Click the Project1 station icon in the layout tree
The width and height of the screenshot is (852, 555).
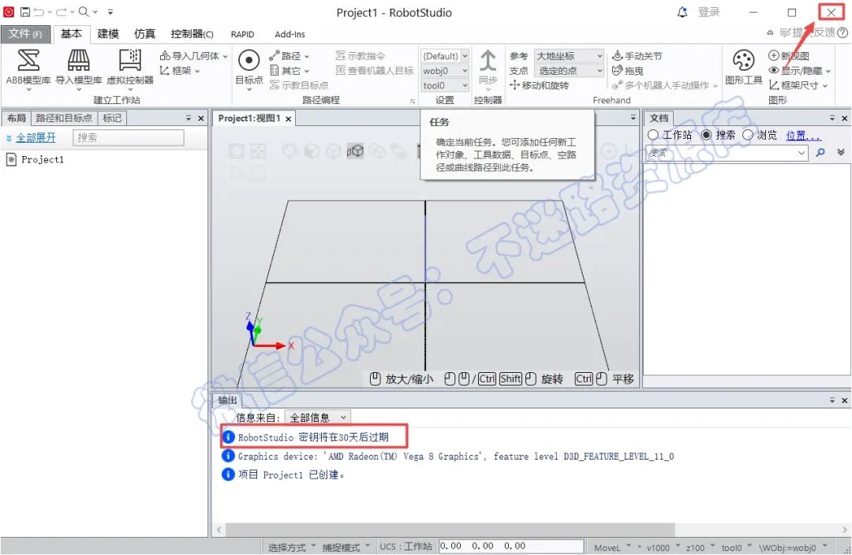pyautogui.click(x=11, y=159)
